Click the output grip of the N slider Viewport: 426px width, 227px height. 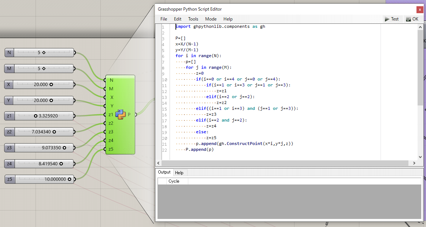(75, 53)
